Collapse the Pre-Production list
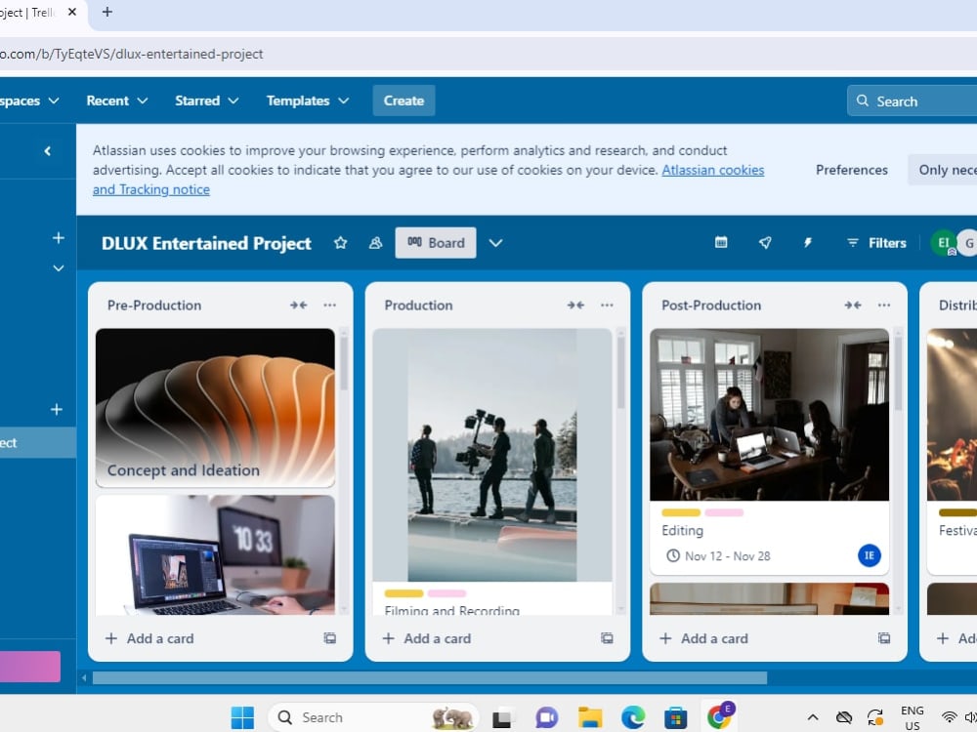The height and width of the screenshot is (732, 977). (x=298, y=305)
